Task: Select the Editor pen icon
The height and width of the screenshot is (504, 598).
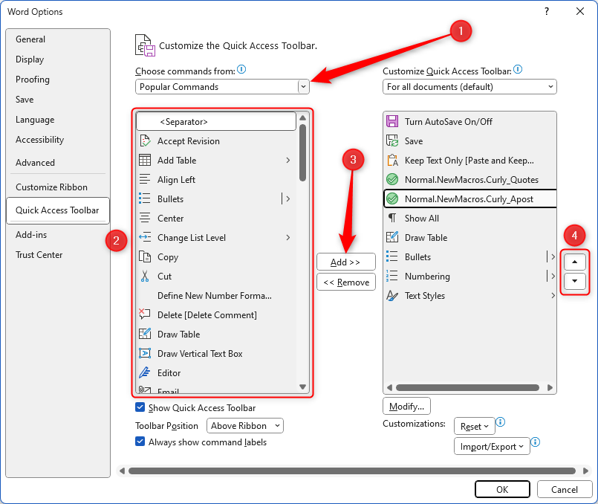Action: pos(145,372)
